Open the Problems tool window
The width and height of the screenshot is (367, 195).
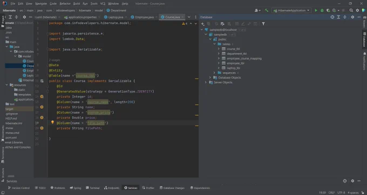[58, 188]
